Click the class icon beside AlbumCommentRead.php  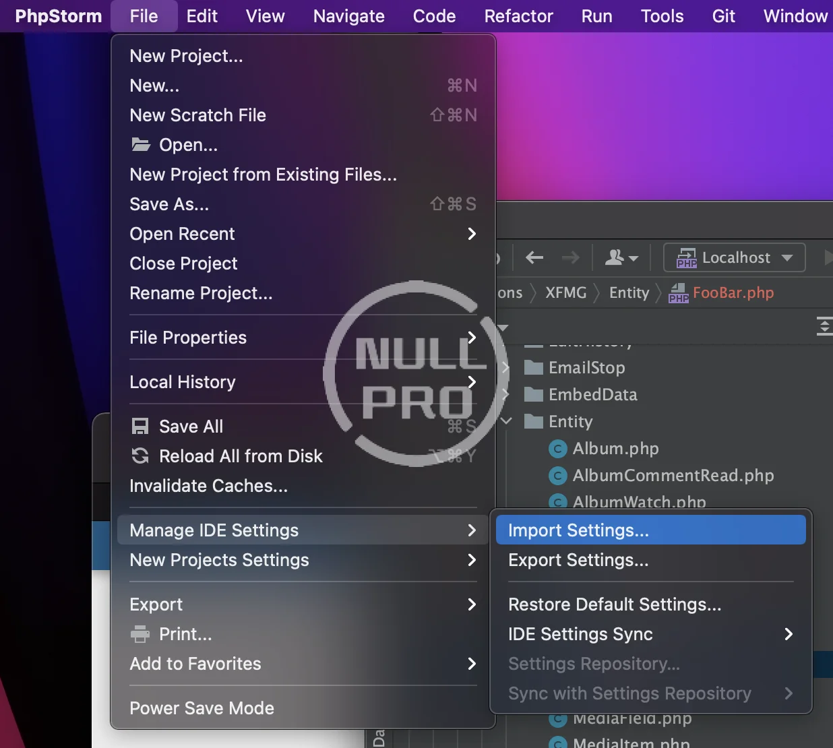[557, 475]
